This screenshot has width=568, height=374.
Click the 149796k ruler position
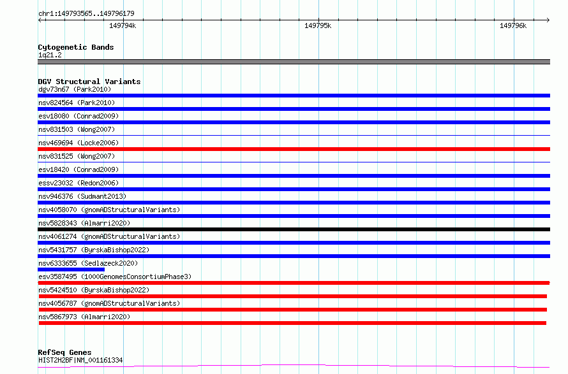point(513,25)
